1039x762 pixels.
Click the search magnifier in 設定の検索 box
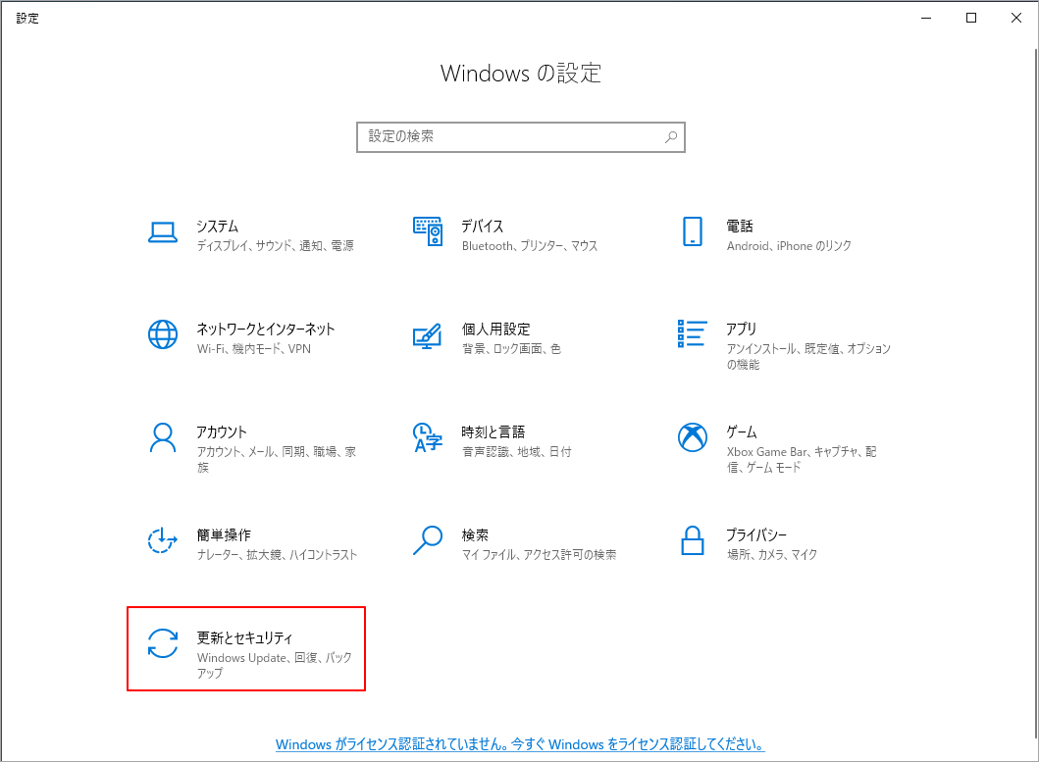670,137
